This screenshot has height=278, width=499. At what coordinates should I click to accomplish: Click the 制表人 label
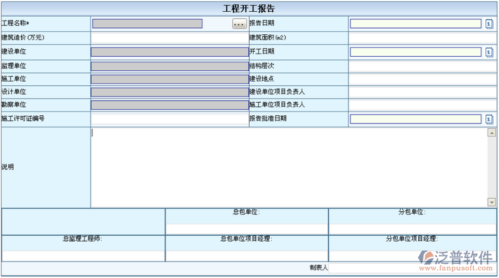tap(319, 268)
